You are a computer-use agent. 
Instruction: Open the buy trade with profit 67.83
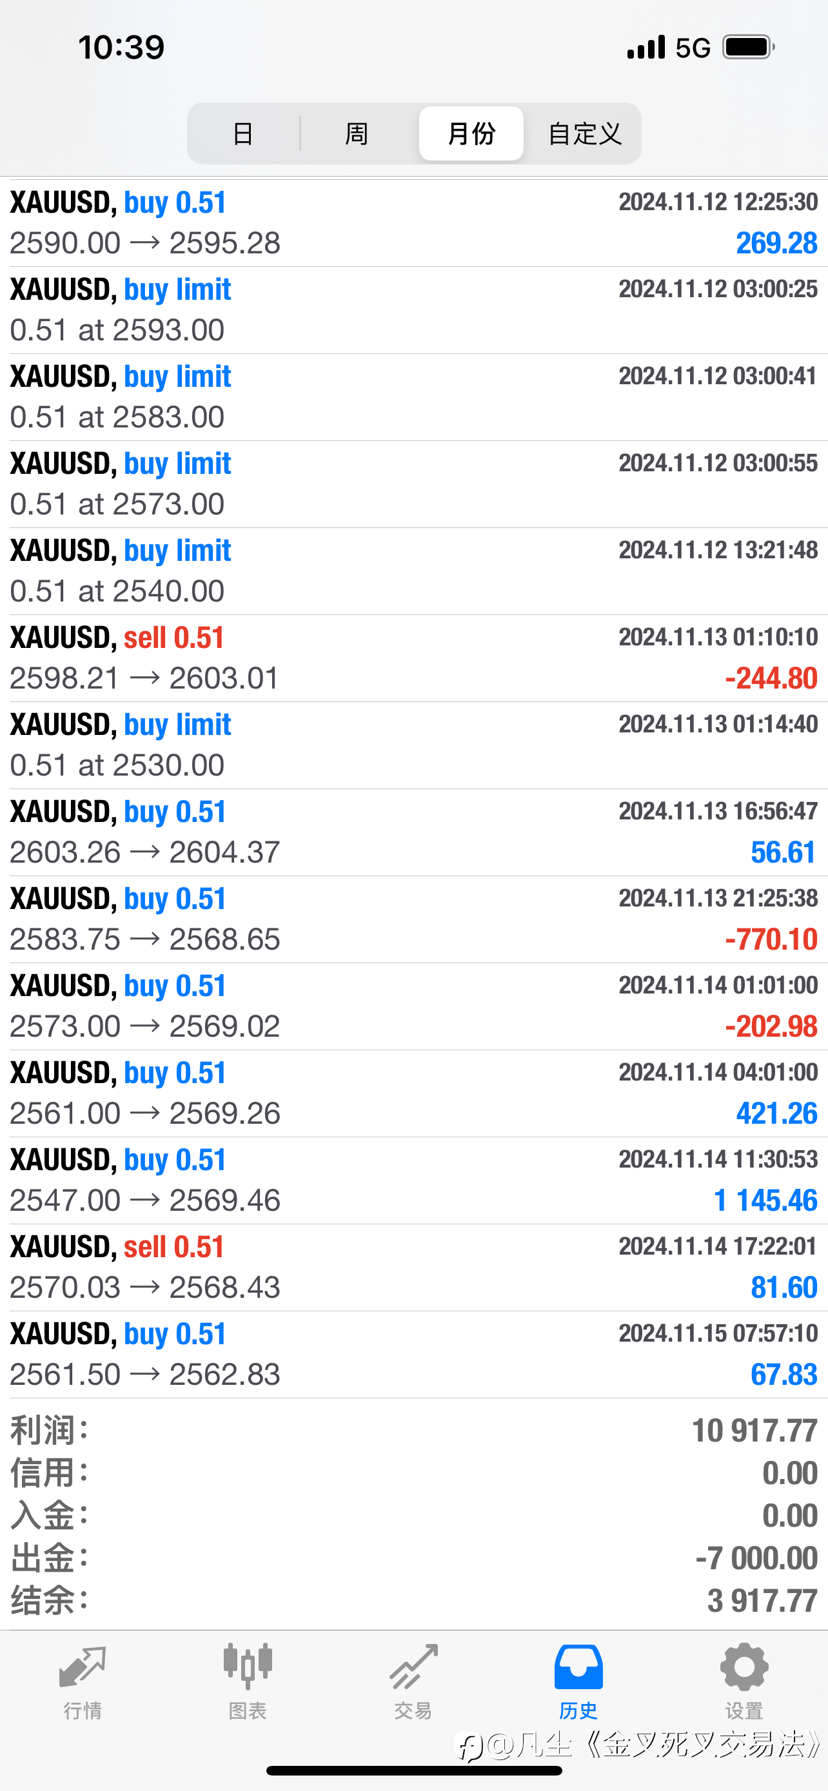(413, 1355)
